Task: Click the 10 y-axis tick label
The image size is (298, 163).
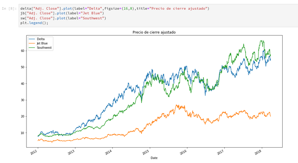Action: tap(22, 133)
